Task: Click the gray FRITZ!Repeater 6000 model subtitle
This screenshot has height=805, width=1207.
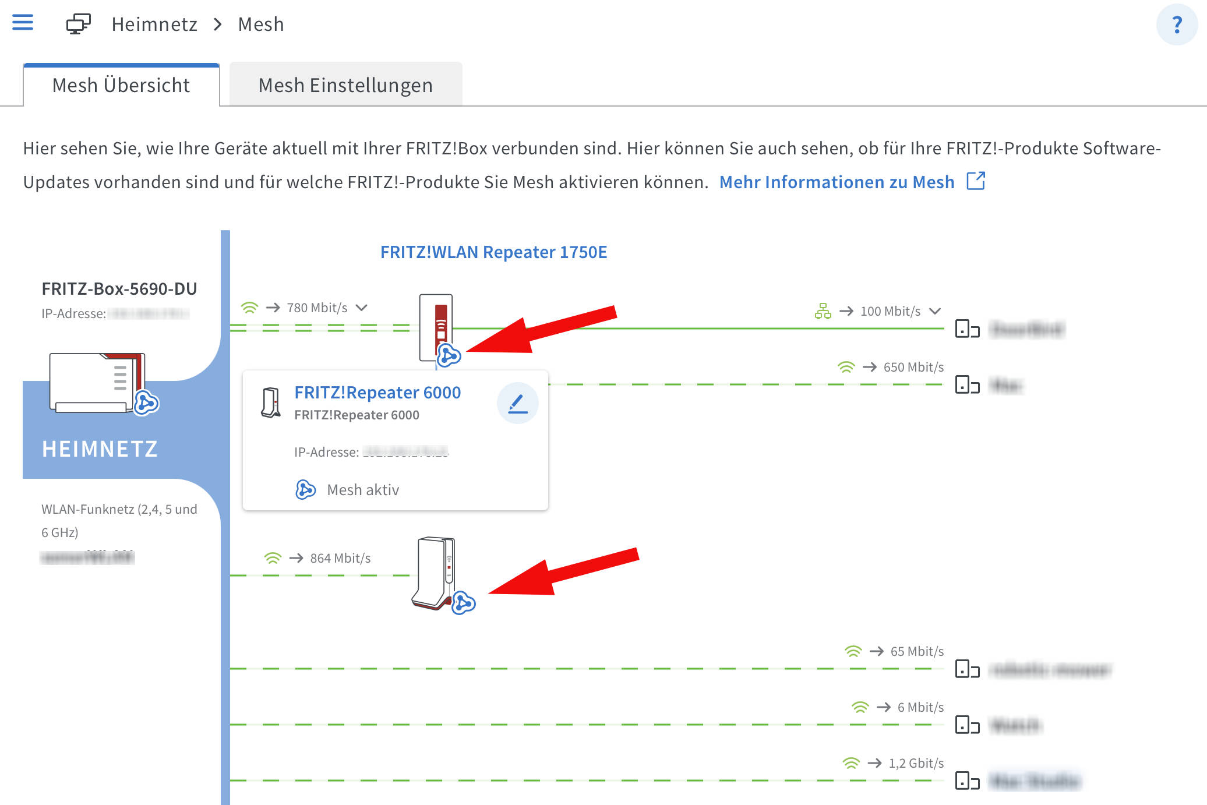Action: click(x=357, y=415)
